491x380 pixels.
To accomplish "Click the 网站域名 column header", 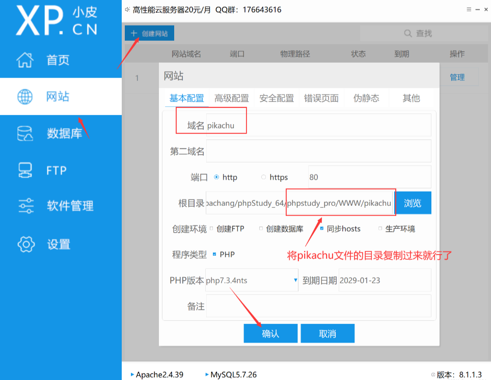I will 186,54.
